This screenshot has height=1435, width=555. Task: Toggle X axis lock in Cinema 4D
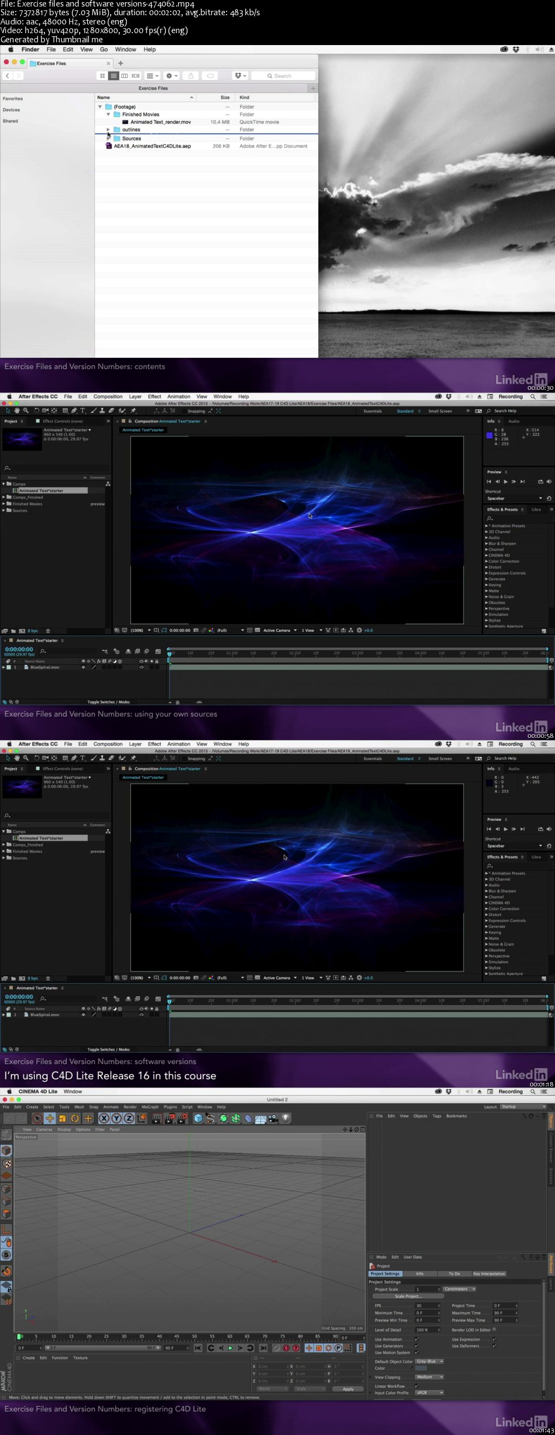105,1118
